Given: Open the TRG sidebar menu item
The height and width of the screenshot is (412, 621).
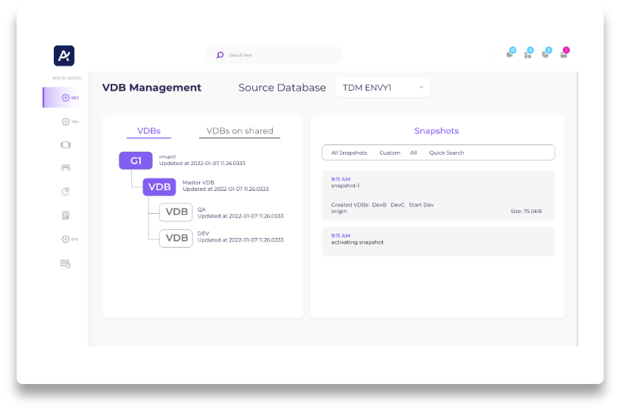Looking at the screenshot, I should pos(70,122).
